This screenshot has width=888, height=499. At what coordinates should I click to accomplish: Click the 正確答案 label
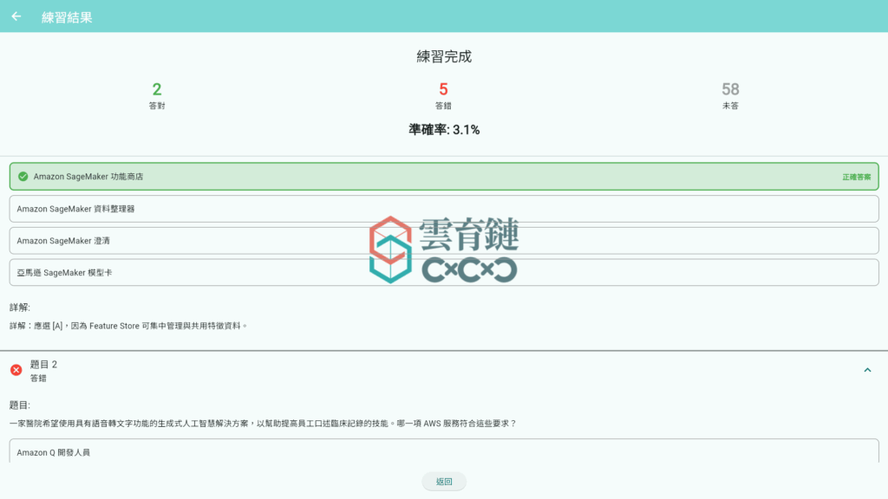pyautogui.click(x=856, y=177)
